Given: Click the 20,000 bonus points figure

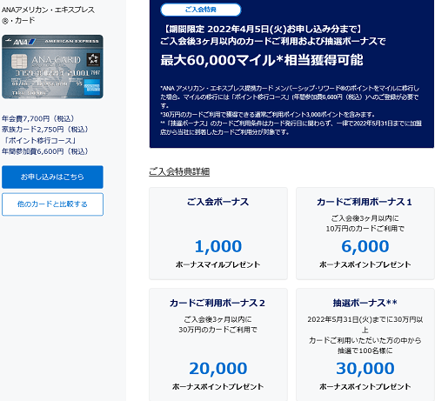Looking at the screenshot, I should point(218,369).
